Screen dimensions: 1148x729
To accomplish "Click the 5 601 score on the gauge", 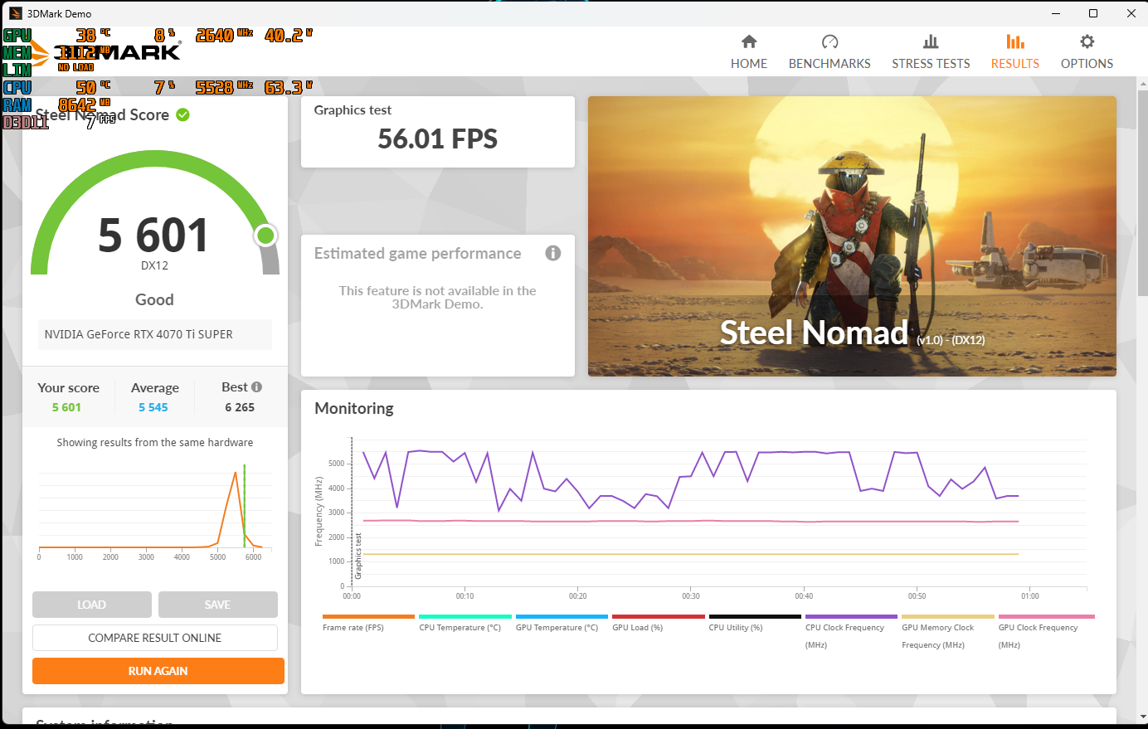I will [153, 235].
